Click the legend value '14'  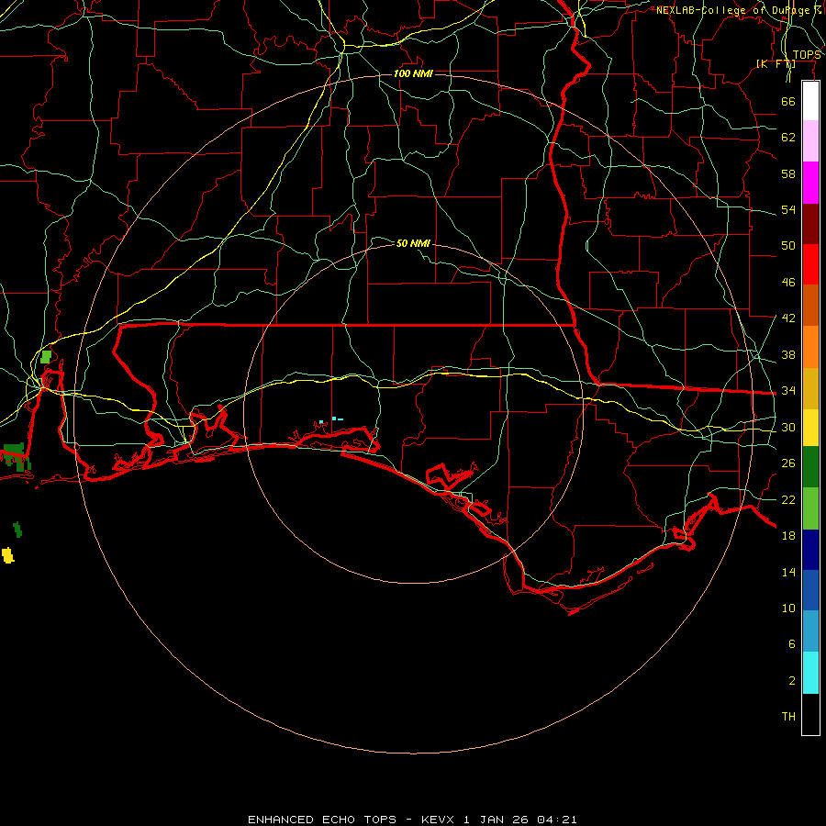788,572
